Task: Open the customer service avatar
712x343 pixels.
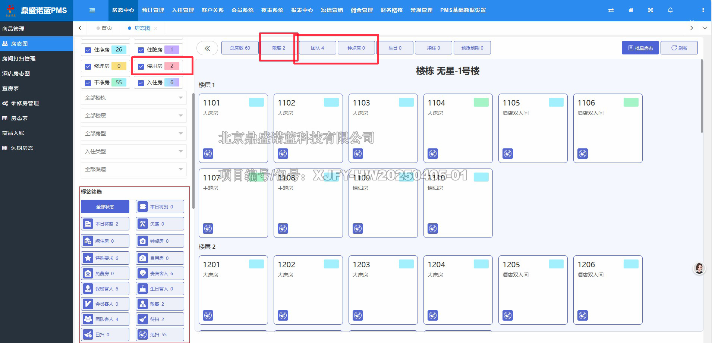Action: tap(699, 268)
